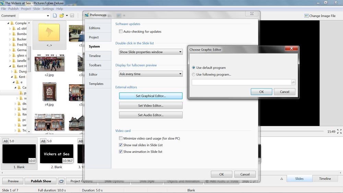Click the New project icon in toolbar
The image size is (343, 193).
click(x=55, y=15)
